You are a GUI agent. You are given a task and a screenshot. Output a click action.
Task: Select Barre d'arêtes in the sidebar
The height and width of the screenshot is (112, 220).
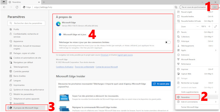point(19,76)
